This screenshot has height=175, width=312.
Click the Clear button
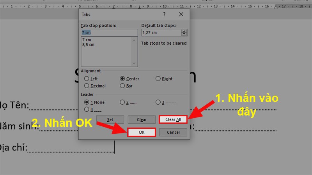point(142,119)
